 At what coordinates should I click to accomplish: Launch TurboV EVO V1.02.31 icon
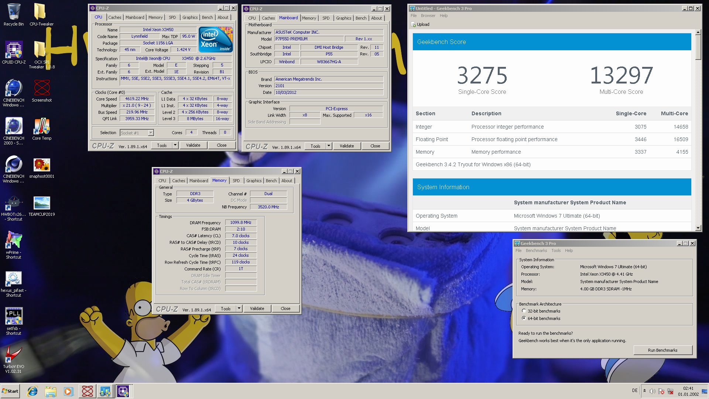point(14,359)
